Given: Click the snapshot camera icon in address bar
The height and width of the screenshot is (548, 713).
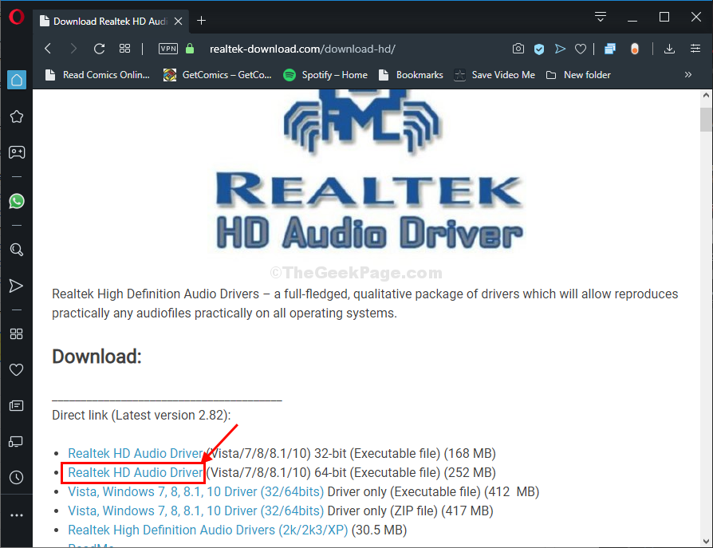Looking at the screenshot, I should pyautogui.click(x=518, y=49).
